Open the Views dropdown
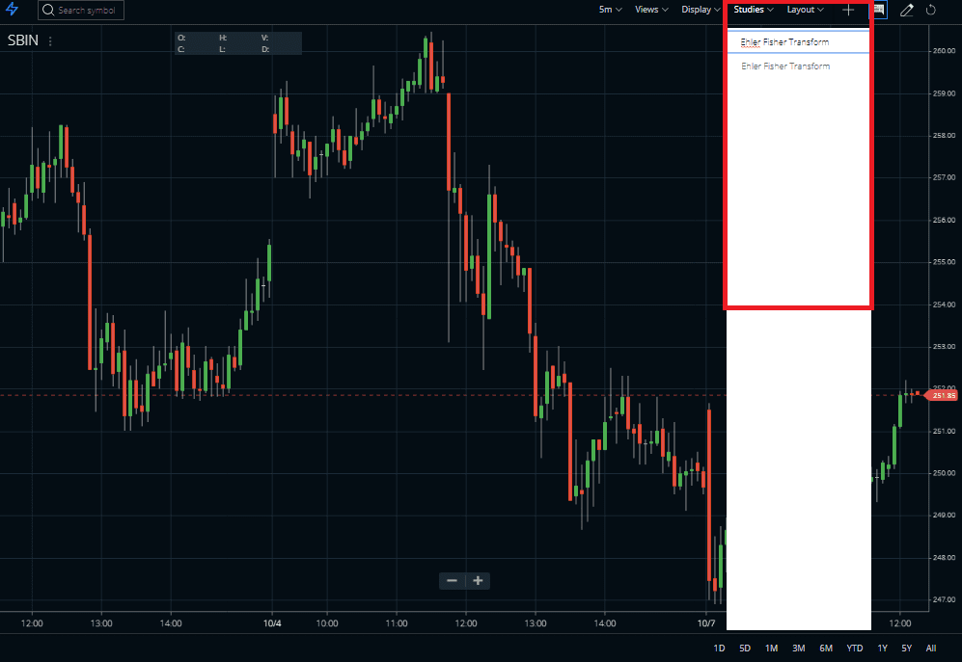 651,10
